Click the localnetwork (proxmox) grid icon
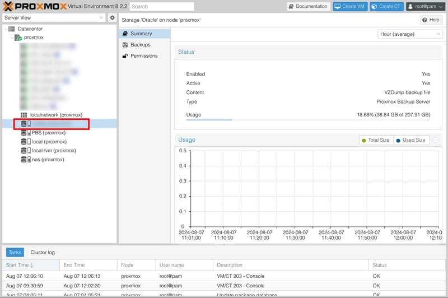Viewport: 448px width, 298px height. click(24, 115)
